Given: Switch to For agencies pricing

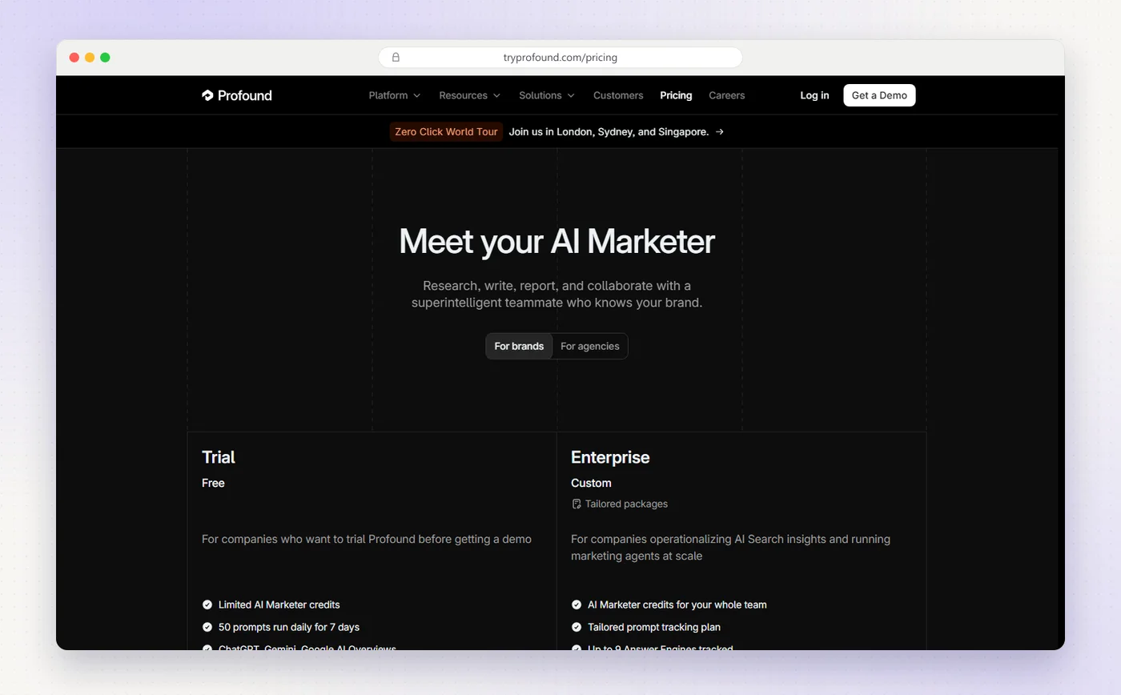Looking at the screenshot, I should [x=590, y=346].
